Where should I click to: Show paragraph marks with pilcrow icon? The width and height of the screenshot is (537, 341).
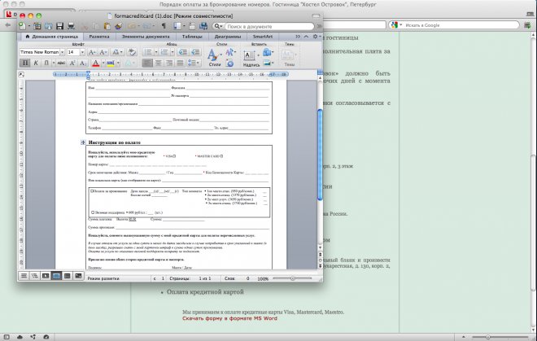coord(164,26)
